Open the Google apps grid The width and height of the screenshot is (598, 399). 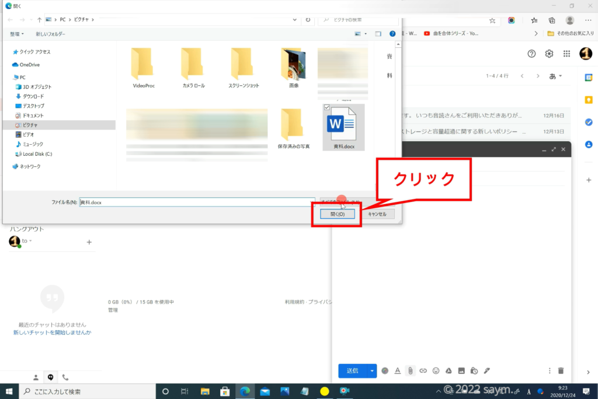pos(566,54)
